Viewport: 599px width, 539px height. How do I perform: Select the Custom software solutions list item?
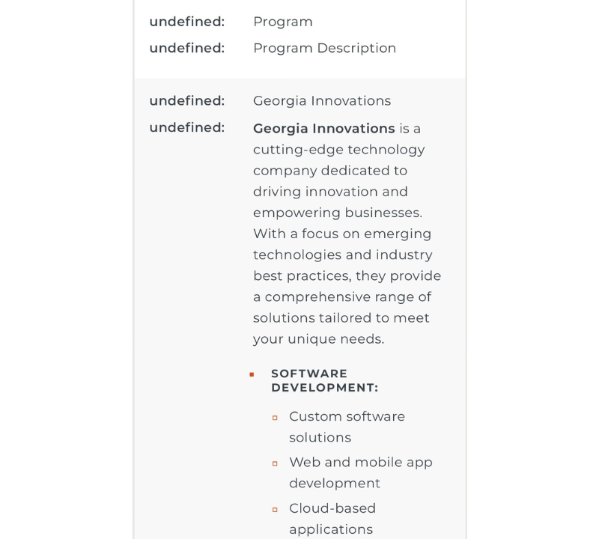[347, 427]
